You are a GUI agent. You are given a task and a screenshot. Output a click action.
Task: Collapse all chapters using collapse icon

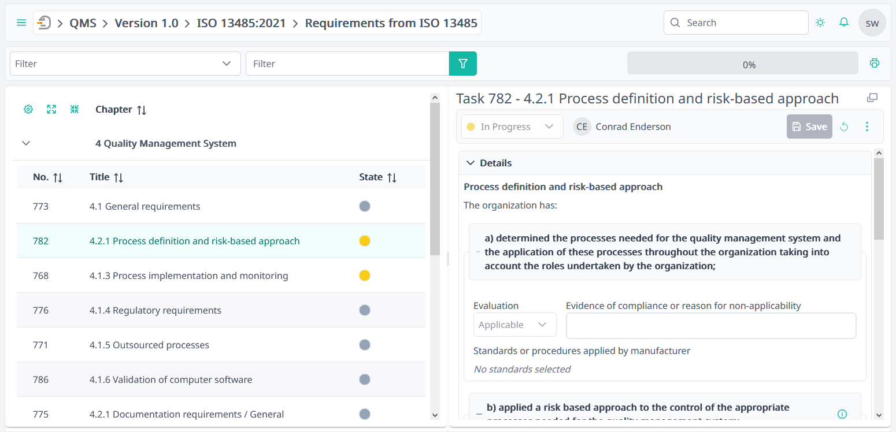pyautogui.click(x=74, y=109)
